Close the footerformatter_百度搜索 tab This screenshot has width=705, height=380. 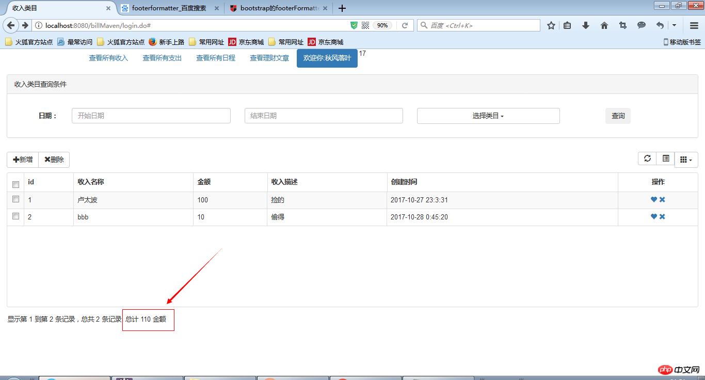[x=217, y=8]
